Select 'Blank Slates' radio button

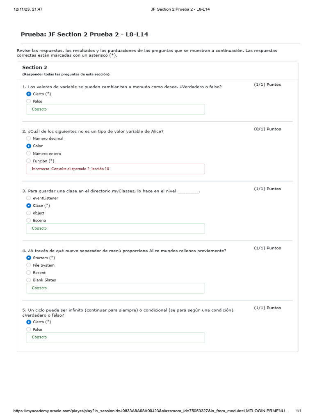click(x=29, y=280)
